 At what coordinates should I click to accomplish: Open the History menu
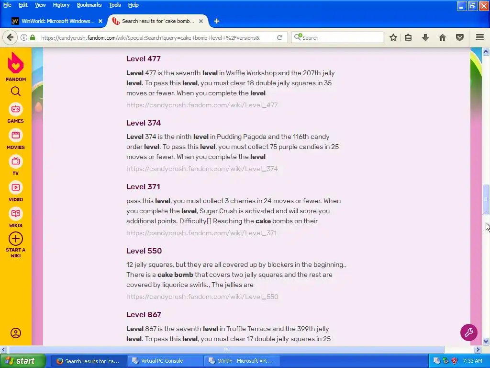click(x=61, y=5)
